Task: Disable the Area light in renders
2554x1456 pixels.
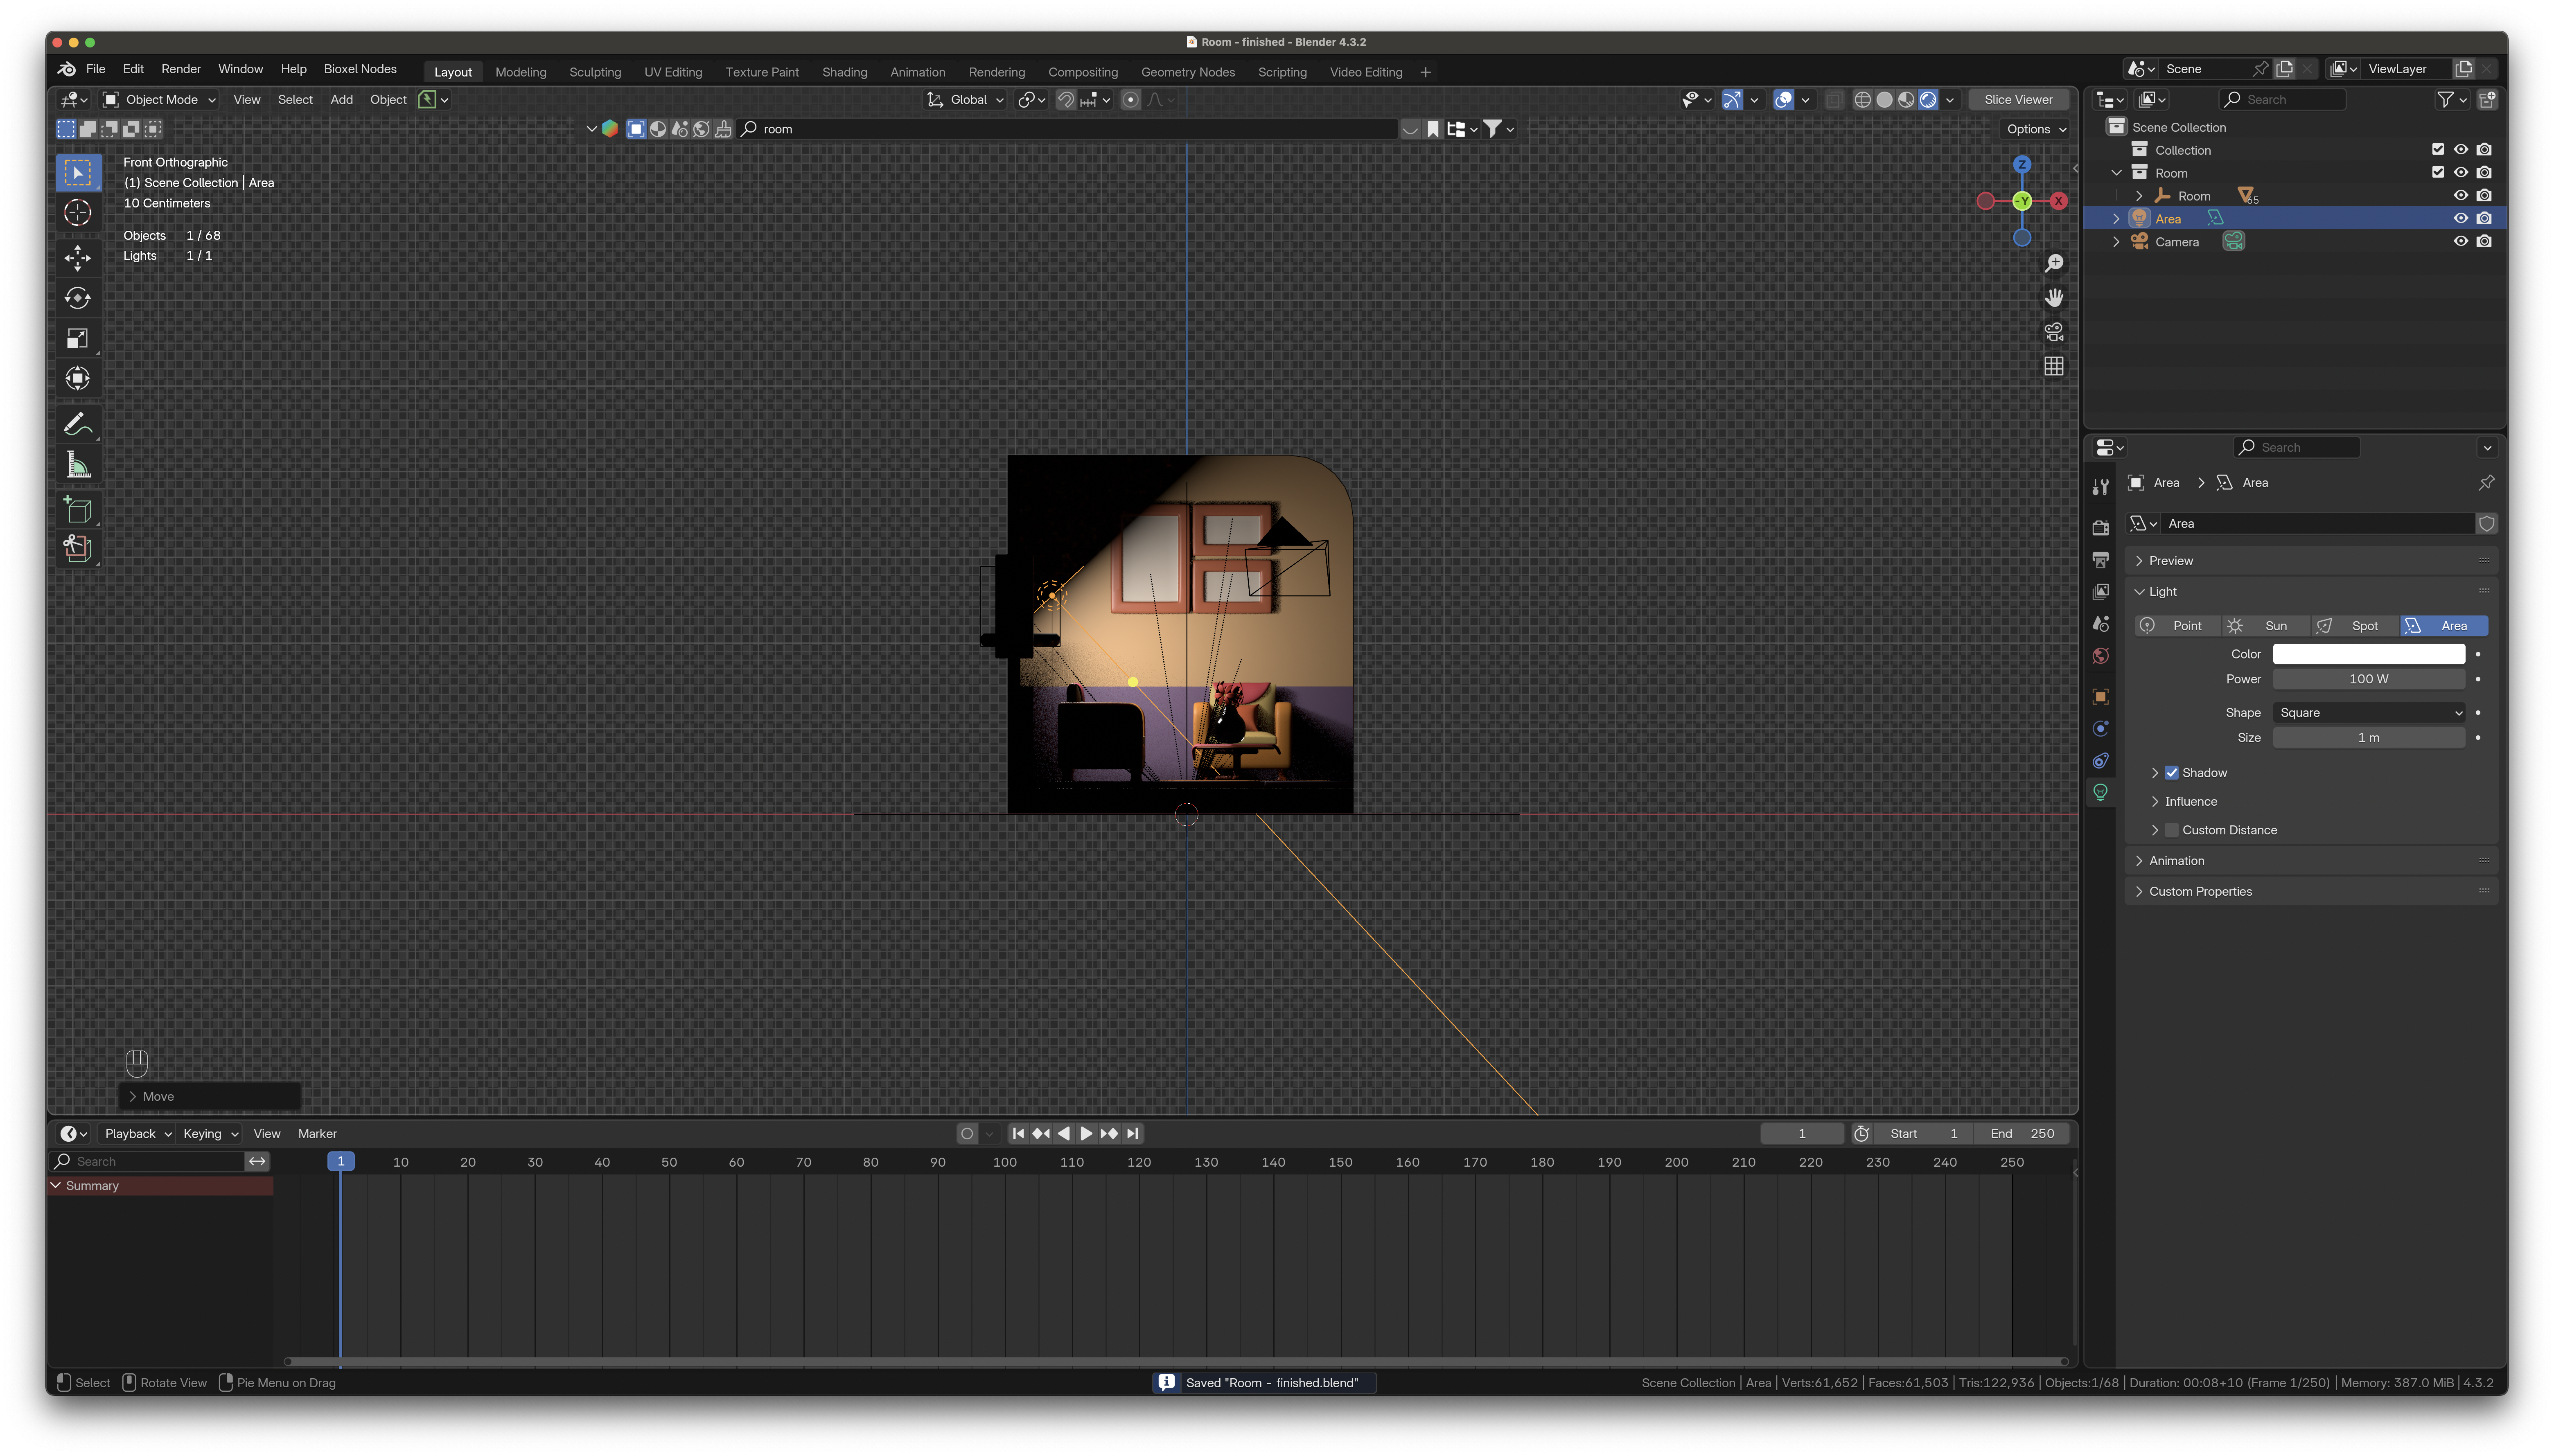Action: [2485, 219]
